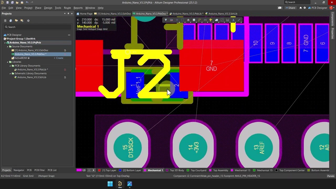Viewport: 336px width, 189px height.
Task: Open the align objects tool
Action: click(188, 20)
